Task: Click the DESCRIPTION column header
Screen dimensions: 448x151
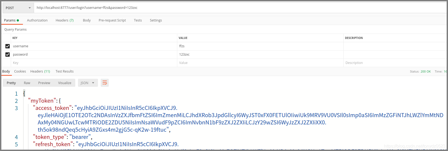Action: click(x=354, y=38)
